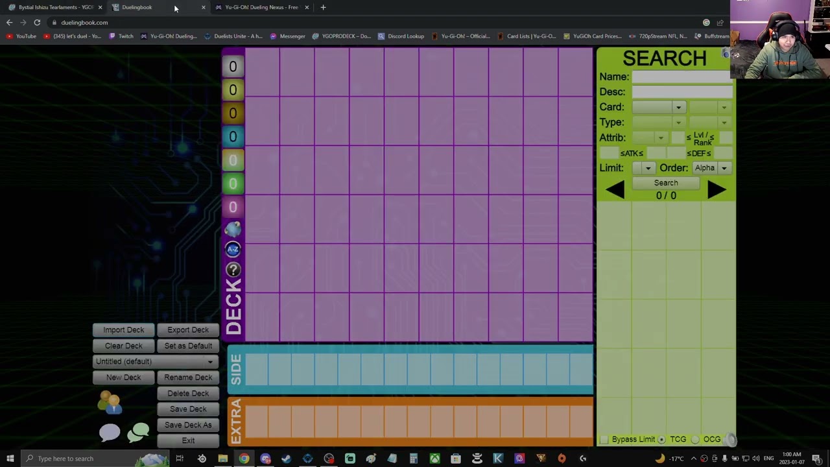Go to previous search results page arrow
The width and height of the screenshot is (830, 467).
(615, 189)
